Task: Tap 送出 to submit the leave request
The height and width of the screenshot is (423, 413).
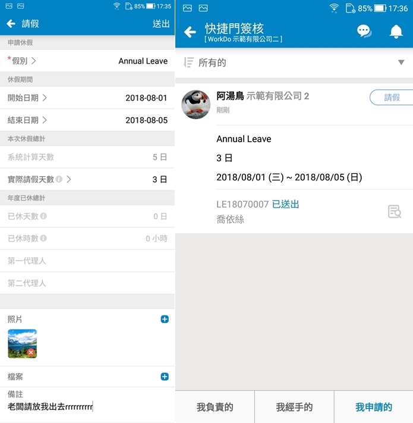Action: [x=161, y=24]
